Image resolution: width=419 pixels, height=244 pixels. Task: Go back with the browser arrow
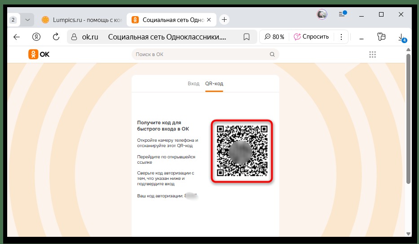(x=17, y=37)
